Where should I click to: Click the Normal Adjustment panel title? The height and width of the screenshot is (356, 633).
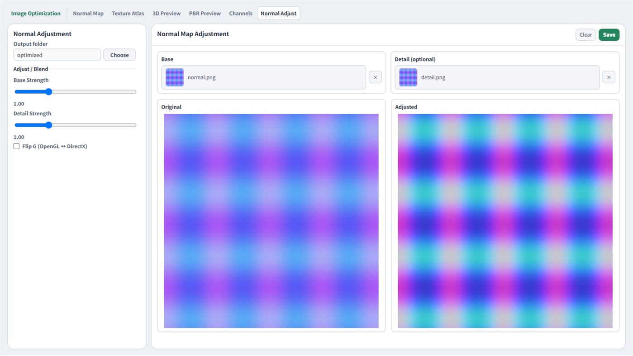tap(43, 34)
